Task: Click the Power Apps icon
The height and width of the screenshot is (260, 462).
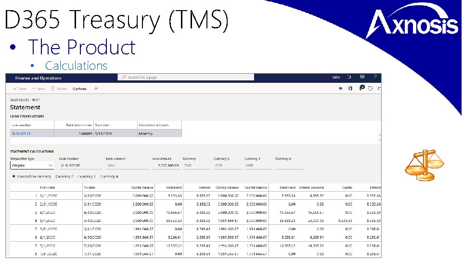Action: coord(362,88)
